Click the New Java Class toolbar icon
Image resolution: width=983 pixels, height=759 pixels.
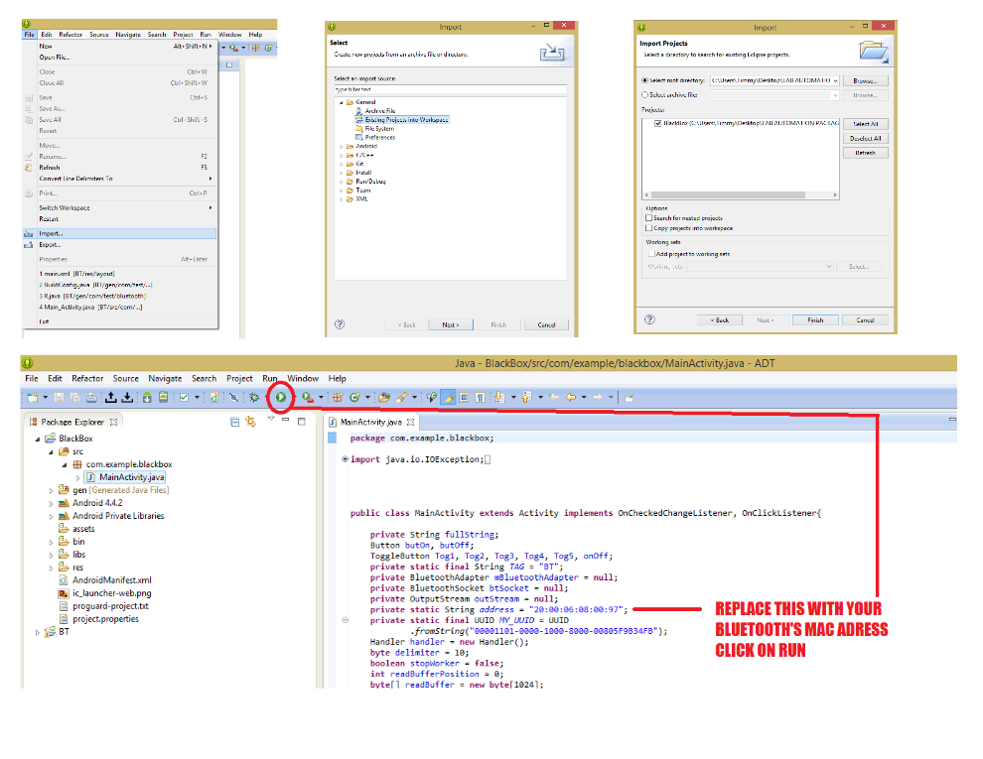354,397
